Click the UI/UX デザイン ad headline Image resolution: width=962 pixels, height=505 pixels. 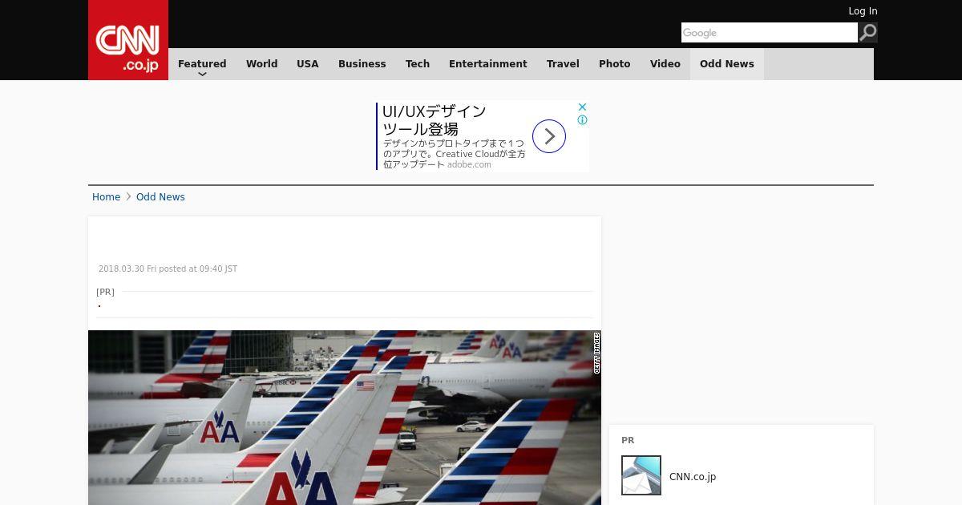pyautogui.click(x=435, y=120)
